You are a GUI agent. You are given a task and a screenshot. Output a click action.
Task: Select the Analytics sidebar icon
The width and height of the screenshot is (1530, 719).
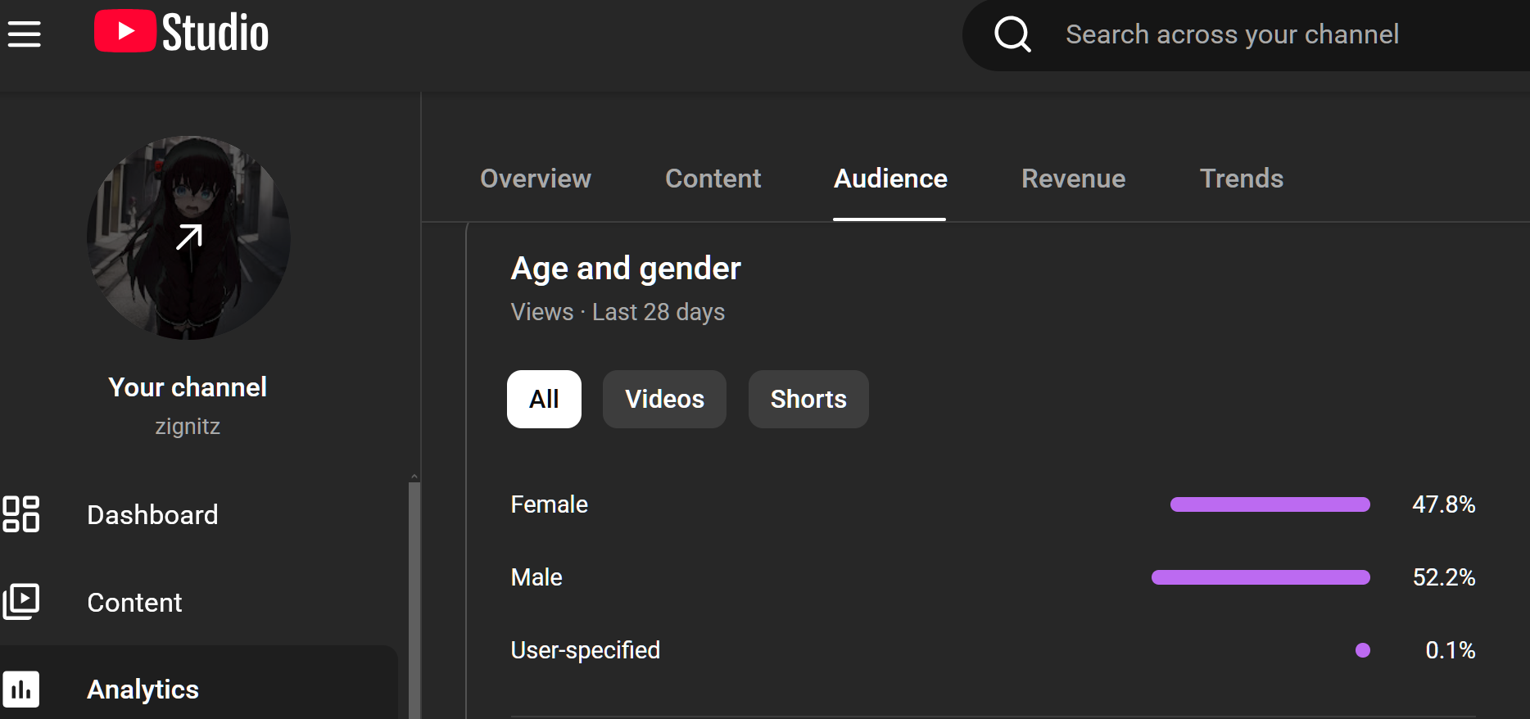tap(21, 689)
